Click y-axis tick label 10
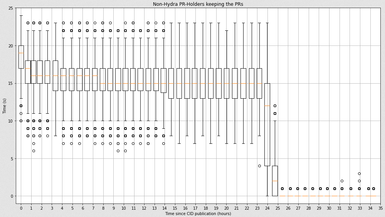The image size is (385, 217). tap(10, 121)
